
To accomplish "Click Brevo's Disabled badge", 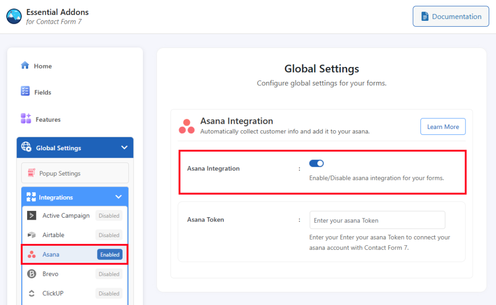I will (x=109, y=274).
